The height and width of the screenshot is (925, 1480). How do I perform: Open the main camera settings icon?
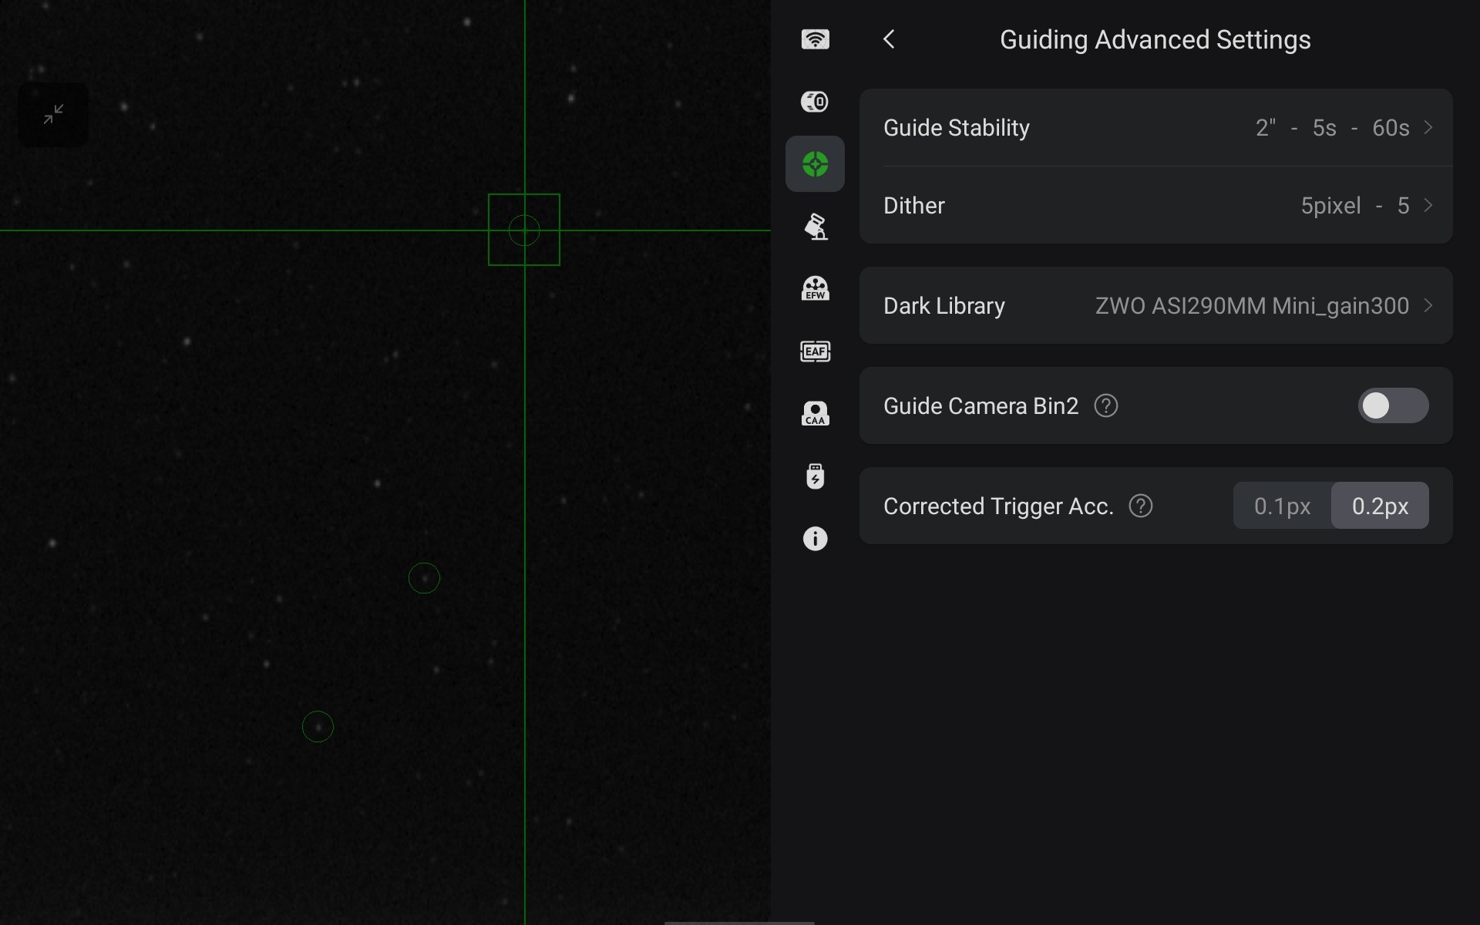[x=815, y=102]
